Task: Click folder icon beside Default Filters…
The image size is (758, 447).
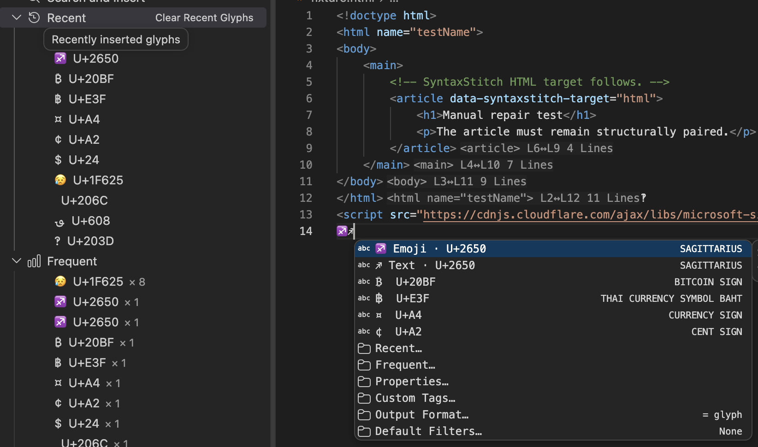Action: [x=364, y=431]
